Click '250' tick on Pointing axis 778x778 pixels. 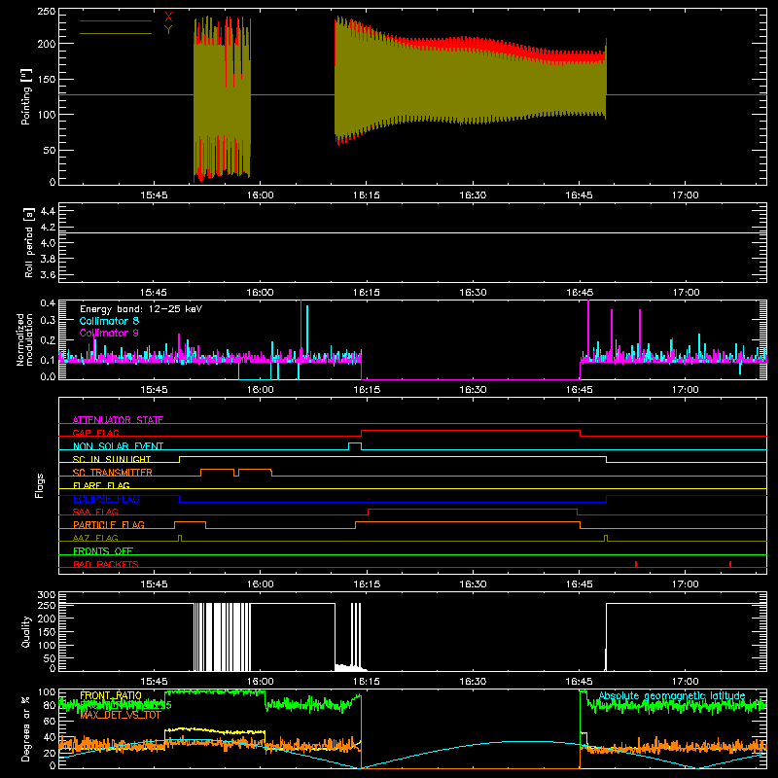point(46,11)
